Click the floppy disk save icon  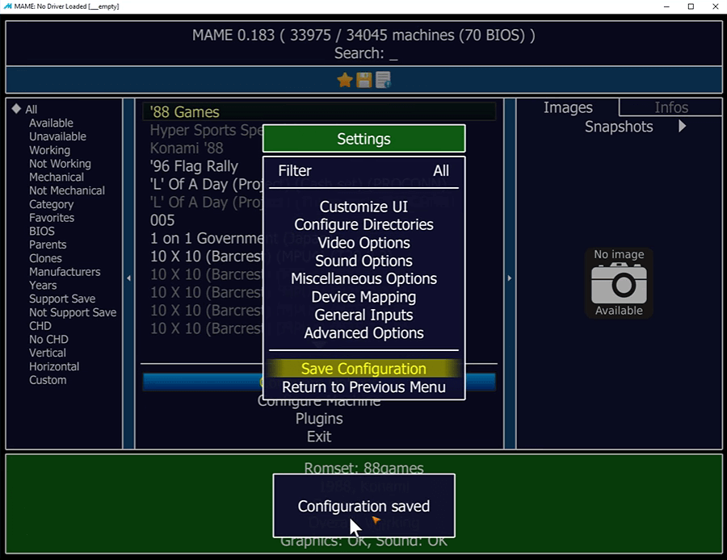pyautogui.click(x=364, y=80)
